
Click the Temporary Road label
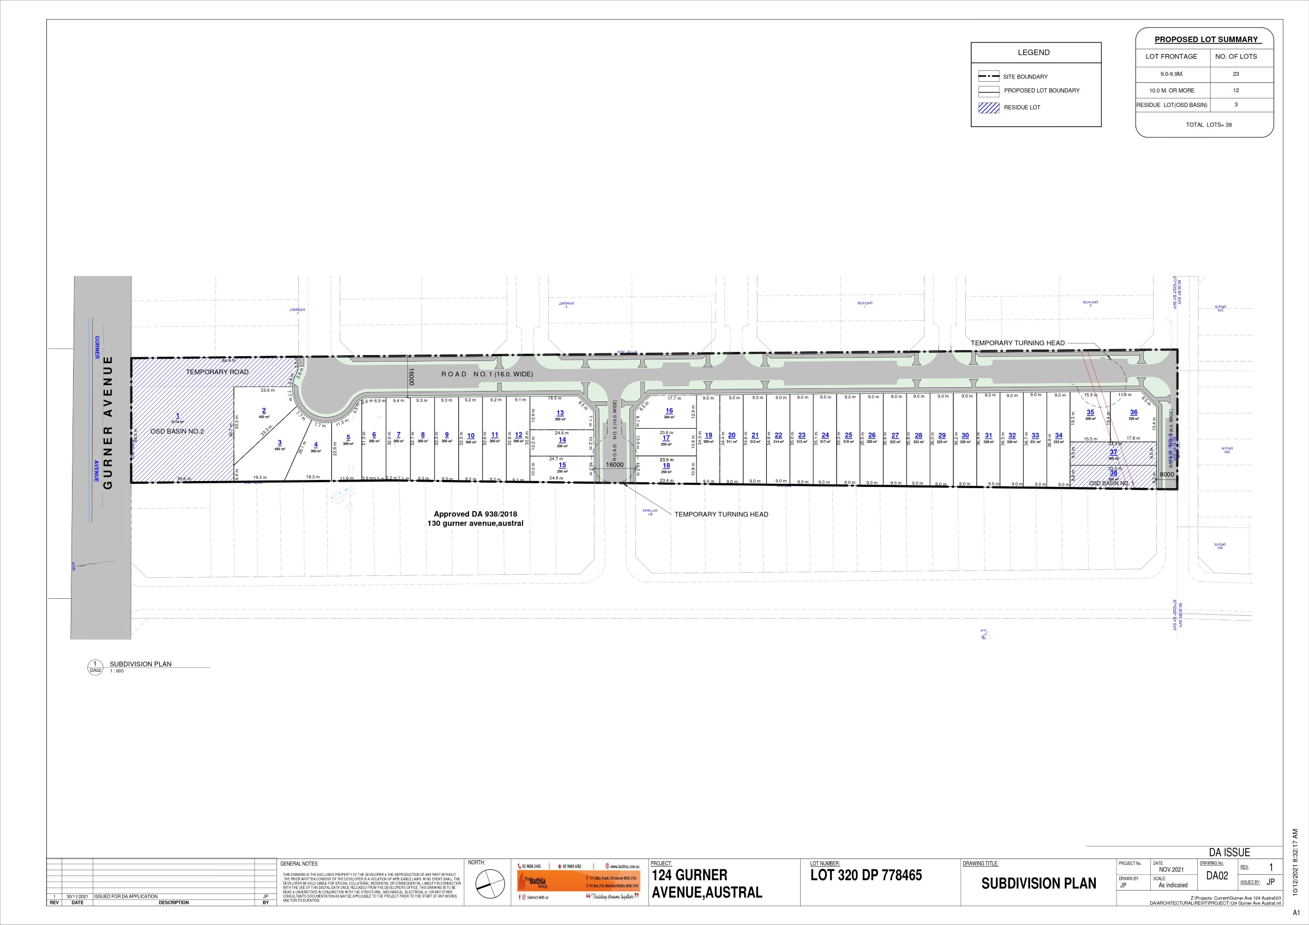pos(217,372)
